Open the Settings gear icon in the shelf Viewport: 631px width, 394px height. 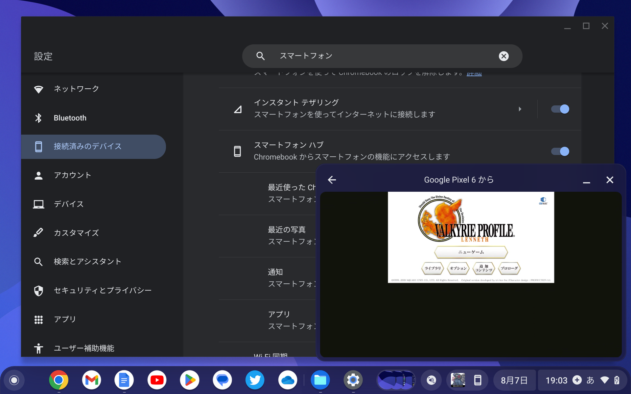click(x=353, y=380)
